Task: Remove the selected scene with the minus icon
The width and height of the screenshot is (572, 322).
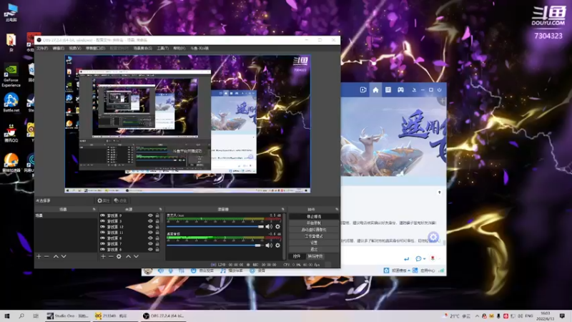Action: point(46,256)
